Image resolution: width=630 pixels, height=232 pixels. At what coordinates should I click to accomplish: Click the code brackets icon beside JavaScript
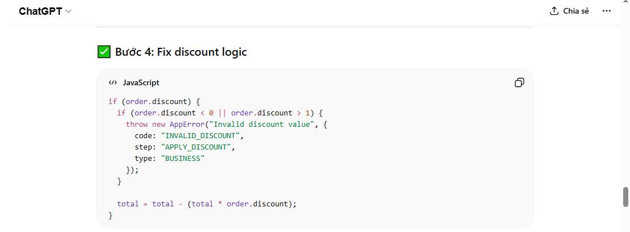click(x=113, y=82)
